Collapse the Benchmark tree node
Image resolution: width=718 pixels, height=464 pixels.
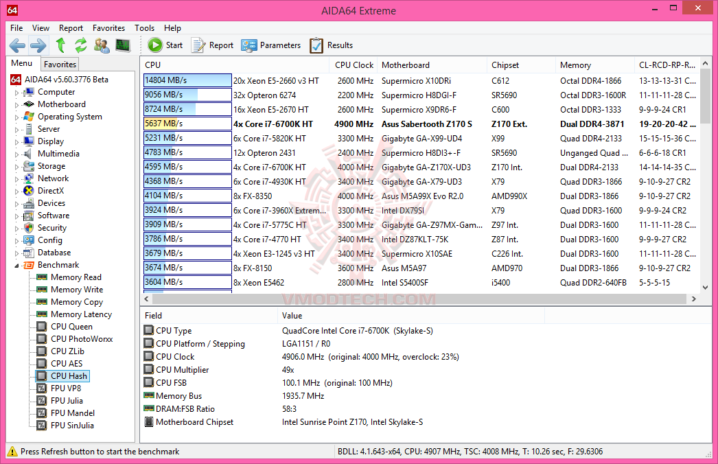tap(17, 266)
